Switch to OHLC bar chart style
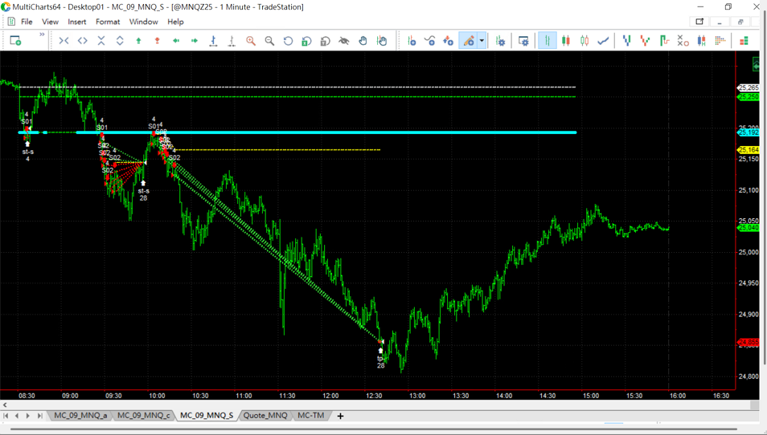 point(547,41)
